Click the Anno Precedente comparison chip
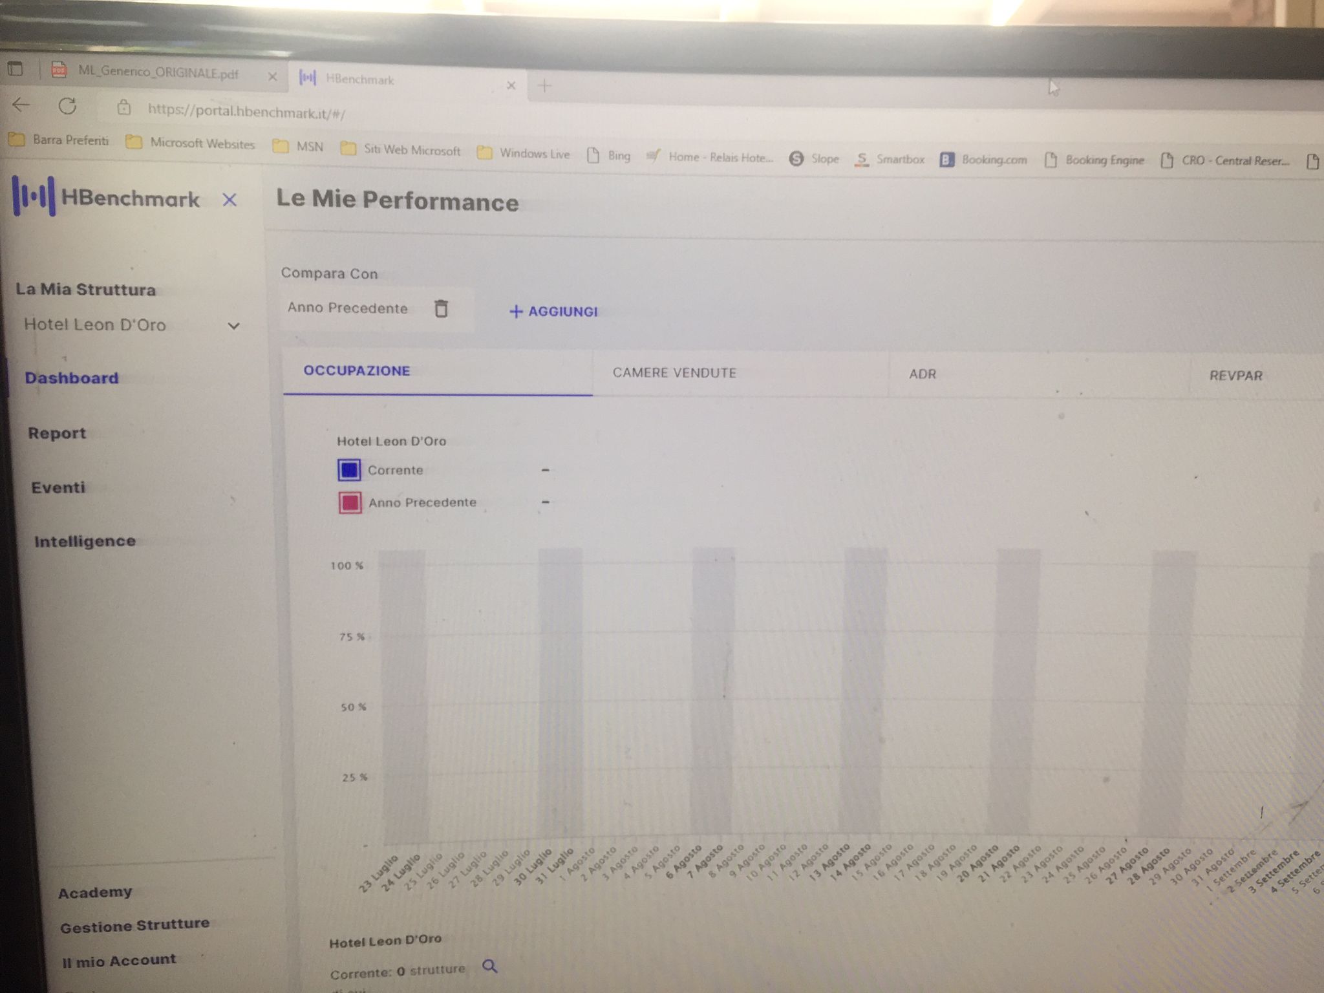The height and width of the screenshot is (993, 1324). point(376,308)
